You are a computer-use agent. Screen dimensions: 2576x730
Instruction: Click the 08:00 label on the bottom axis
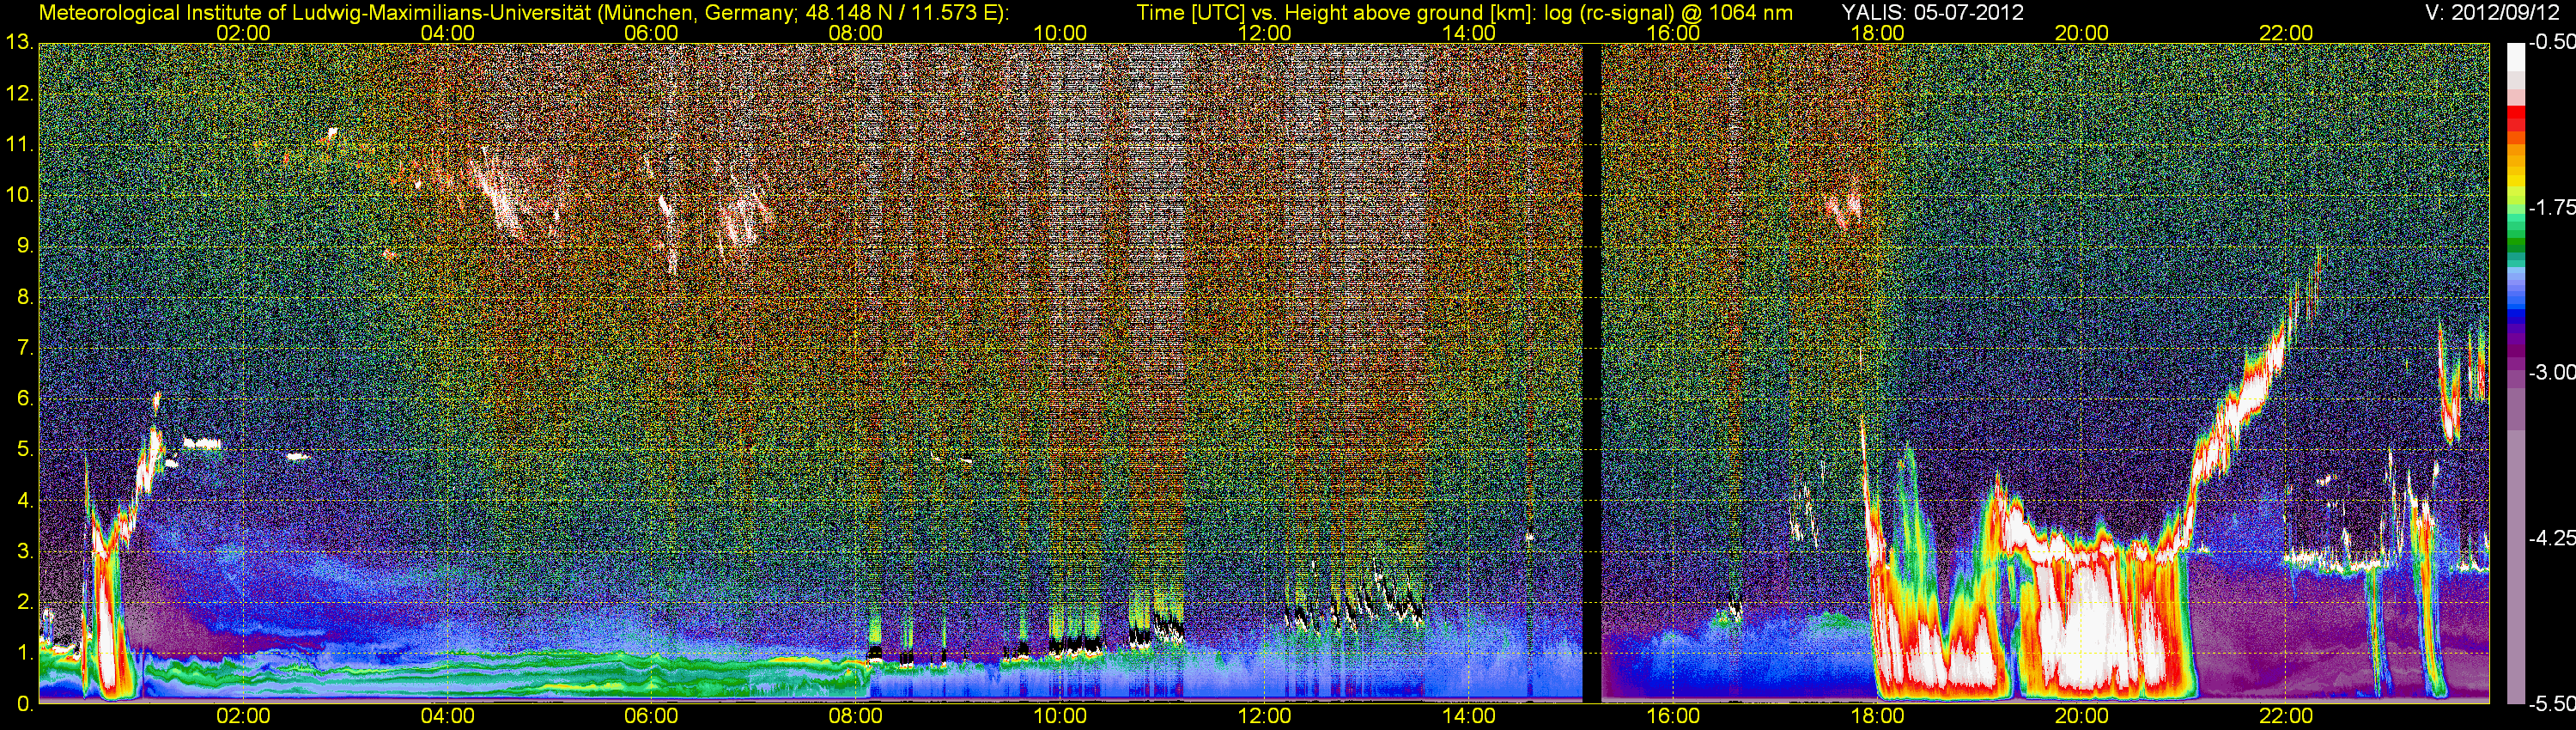point(856,716)
